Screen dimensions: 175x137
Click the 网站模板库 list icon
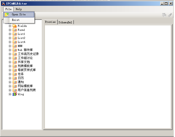click(x=15, y=86)
